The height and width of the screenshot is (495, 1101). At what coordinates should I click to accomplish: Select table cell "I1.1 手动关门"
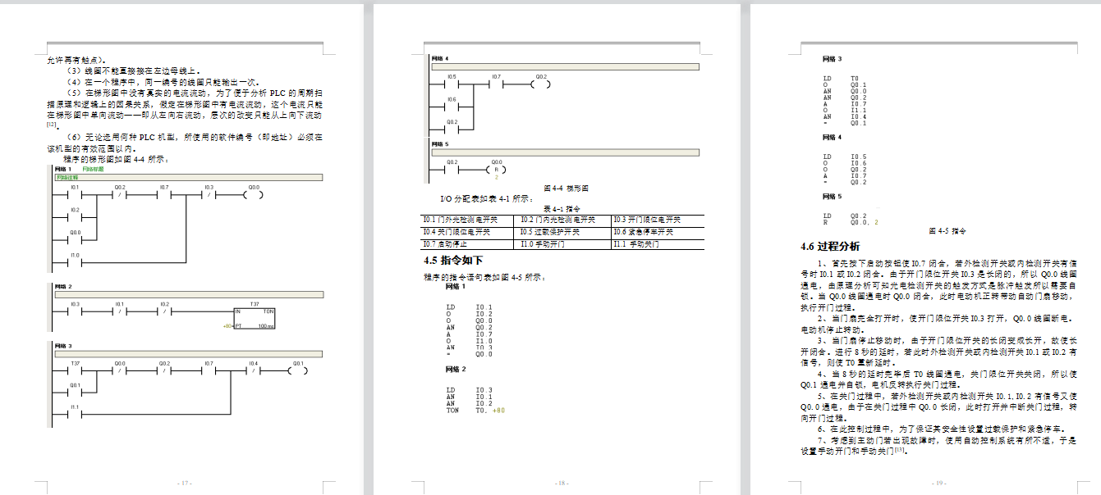pos(658,243)
